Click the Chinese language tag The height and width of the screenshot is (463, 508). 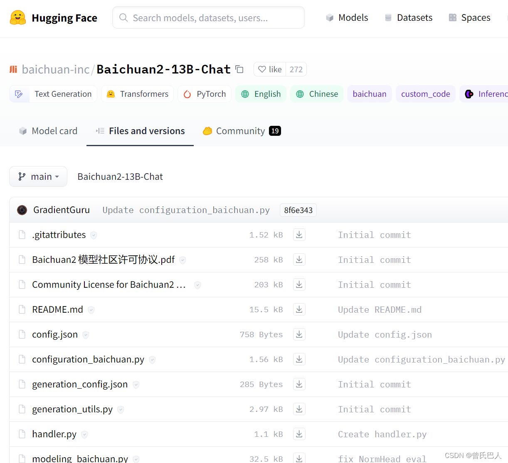(x=317, y=94)
